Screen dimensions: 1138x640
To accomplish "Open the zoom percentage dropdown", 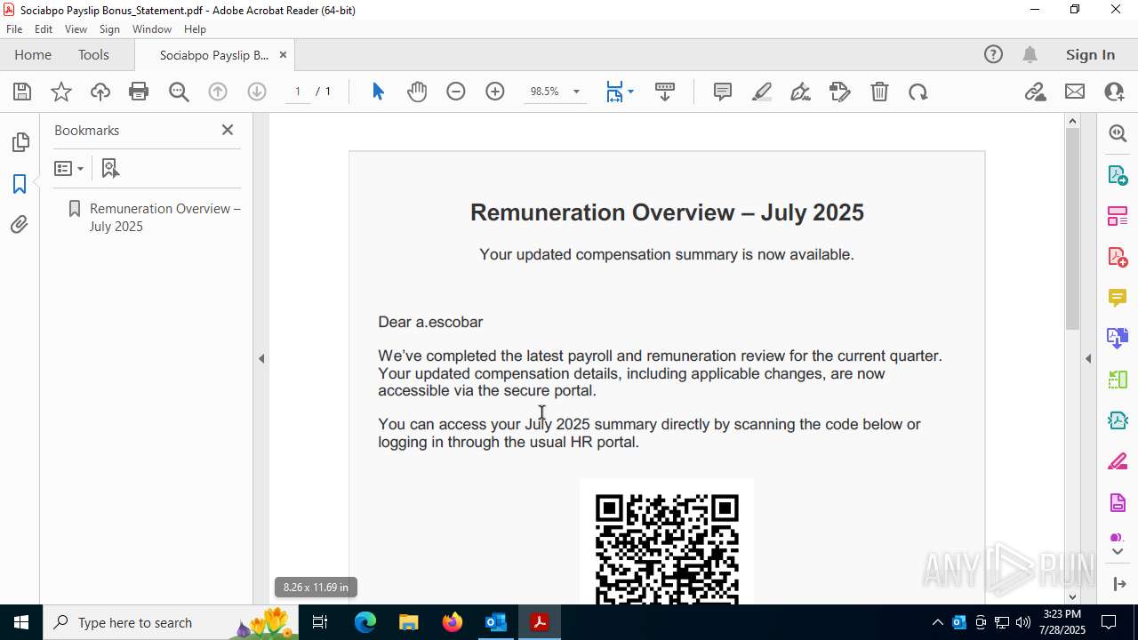I will 576,92.
